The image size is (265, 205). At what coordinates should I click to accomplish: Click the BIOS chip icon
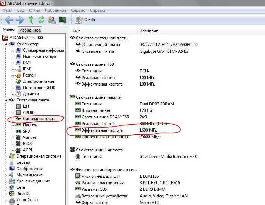click(18, 144)
